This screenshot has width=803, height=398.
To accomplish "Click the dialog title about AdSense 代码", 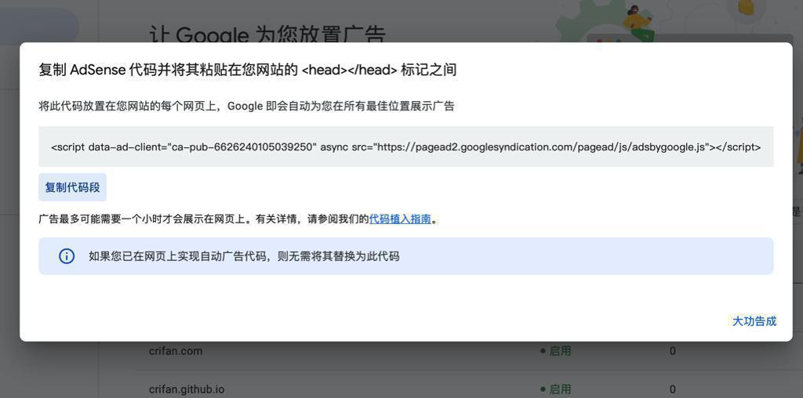I will coord(247,70).
